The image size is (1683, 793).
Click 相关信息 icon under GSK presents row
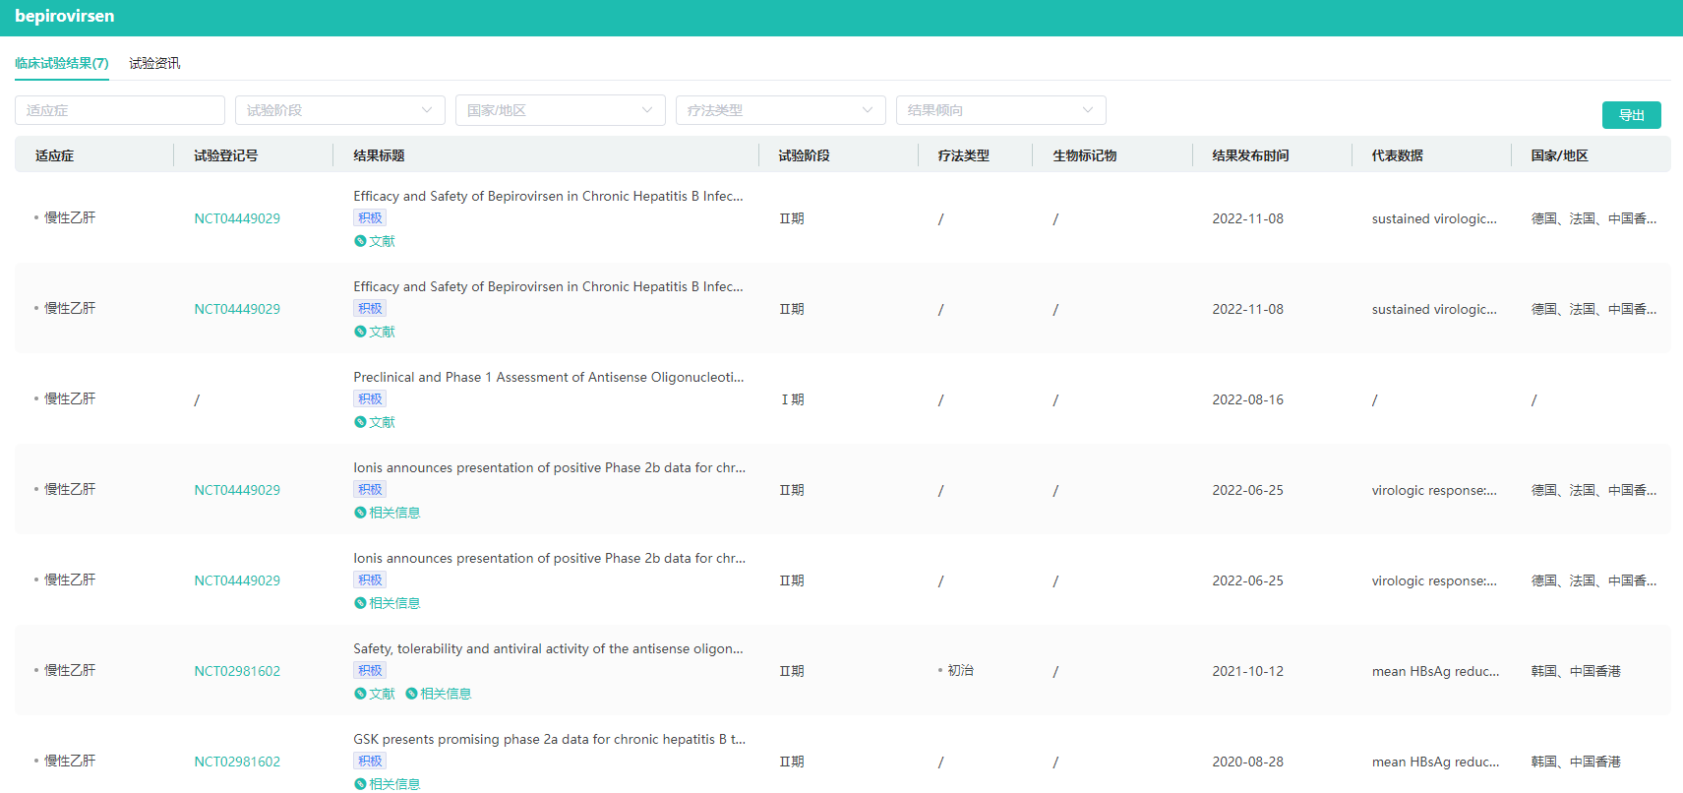click(x=360, y=784)
